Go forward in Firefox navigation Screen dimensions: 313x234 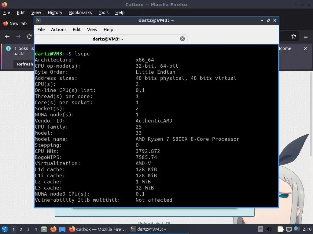point(18,37)
